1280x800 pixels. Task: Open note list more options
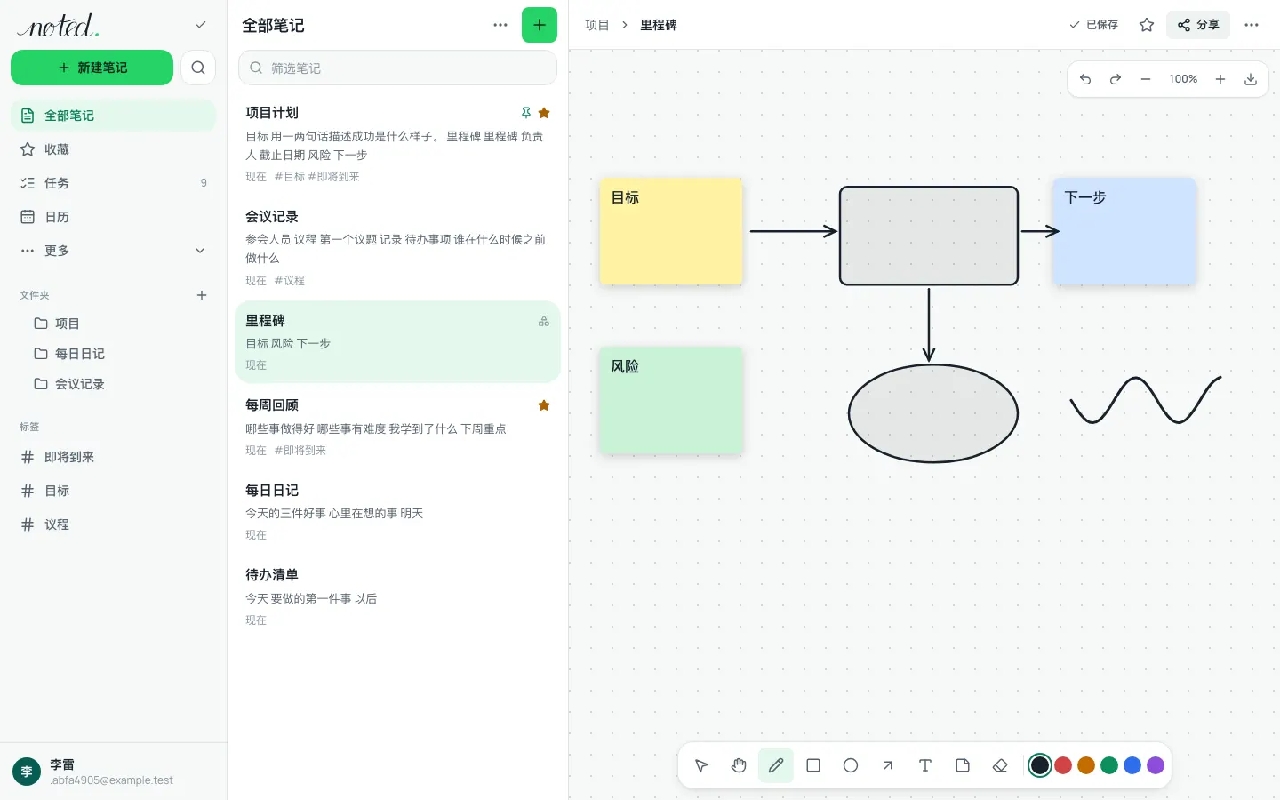pyautogui.click(x=500, y=25)
